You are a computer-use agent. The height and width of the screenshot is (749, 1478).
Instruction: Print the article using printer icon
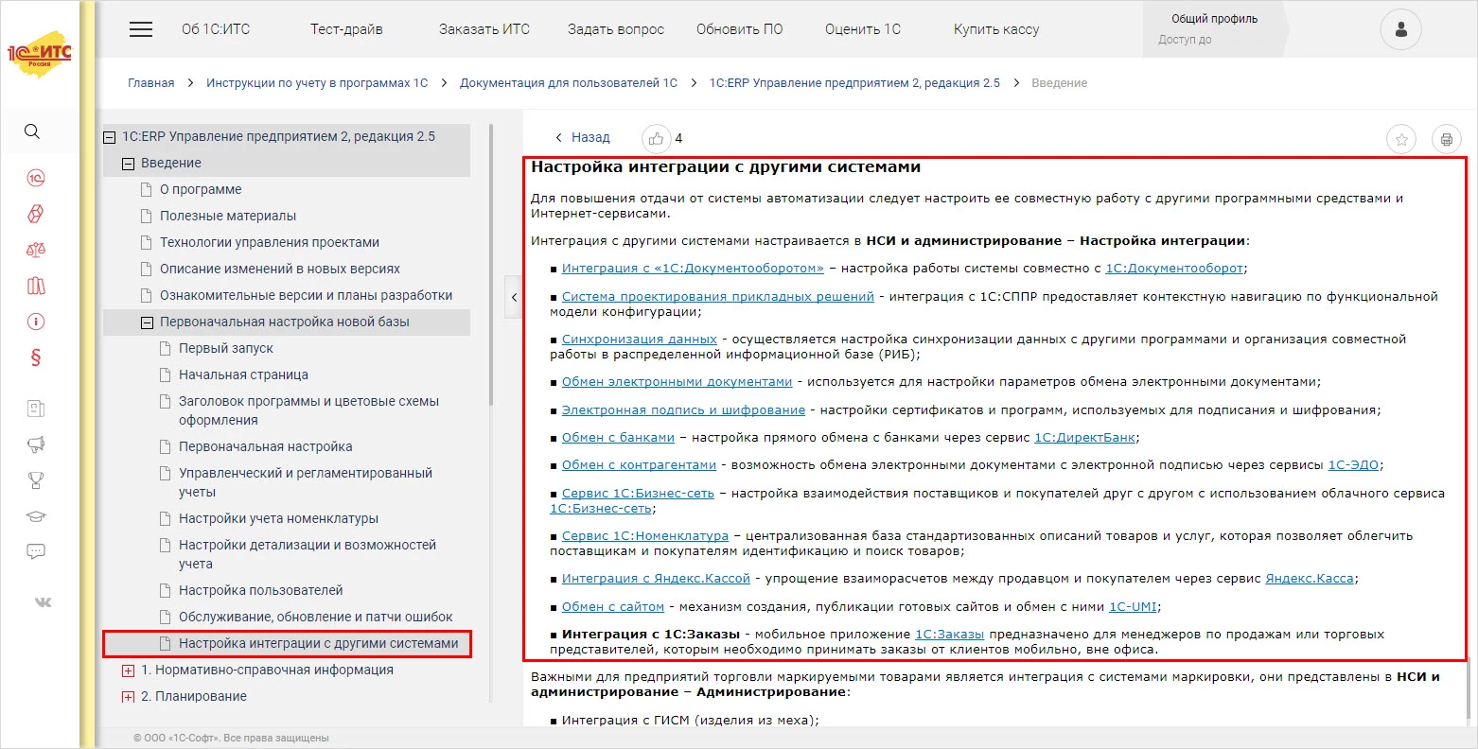tap(1446, 139)
